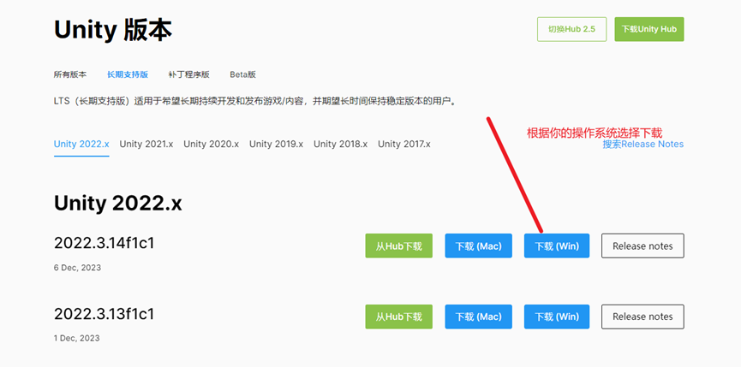Click the 下载Unity Hub button
The width and height of the screenshot is (741, 367).
(x=649, y=29)
